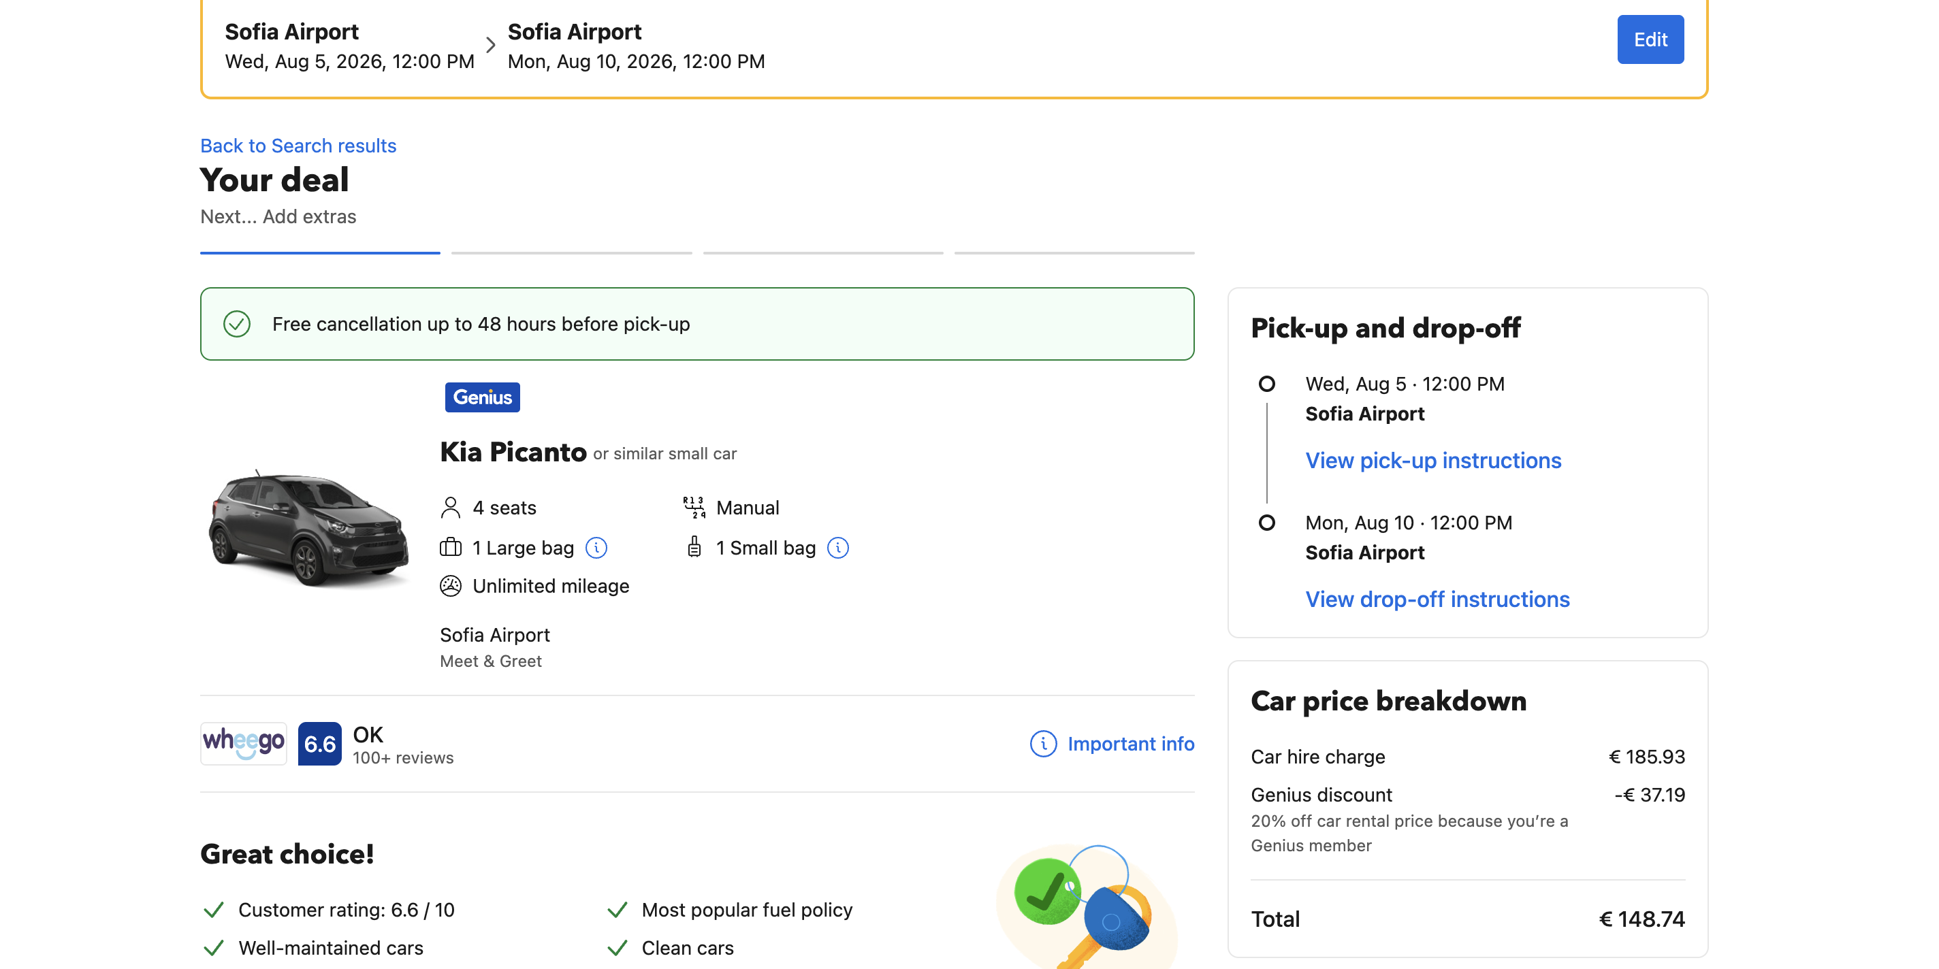Open View pick-up instructions link
This screenshot has height=969, width=1939.
pos(1433,461)
